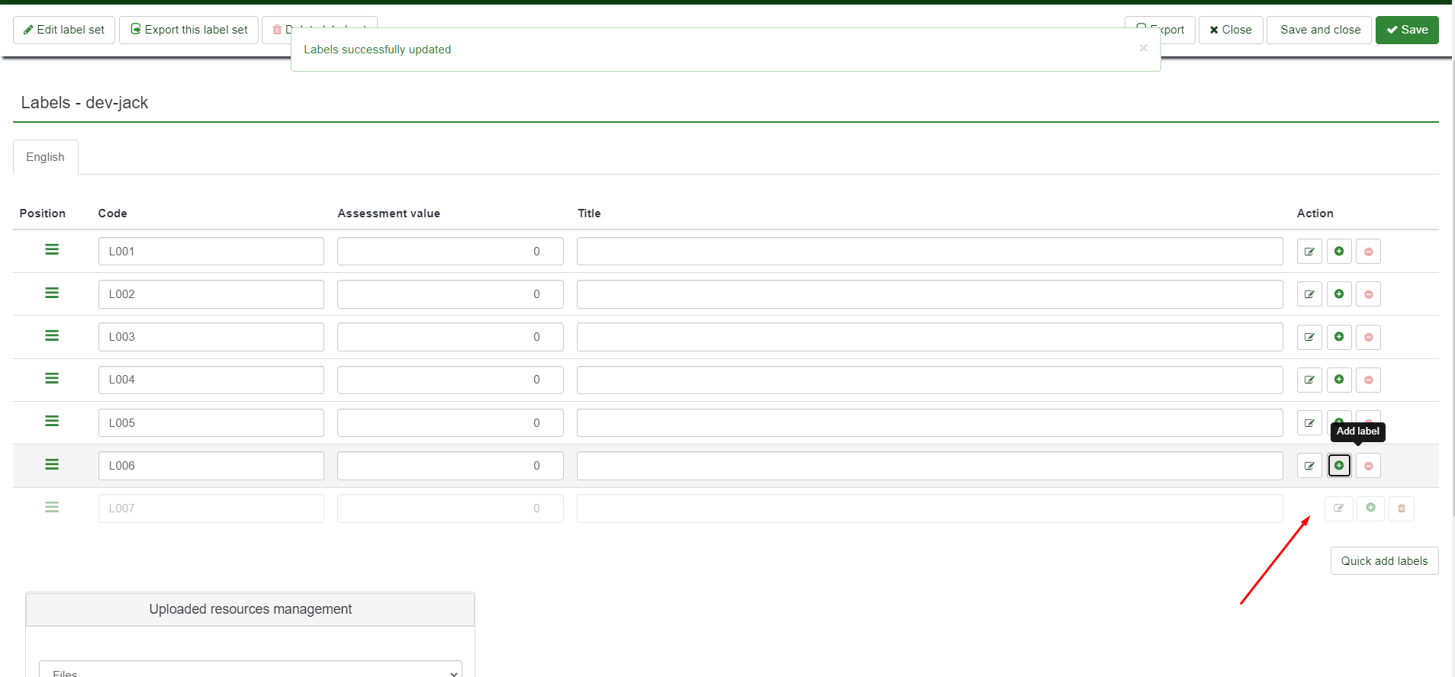Click the assessment value field for L002

point(450,294)
